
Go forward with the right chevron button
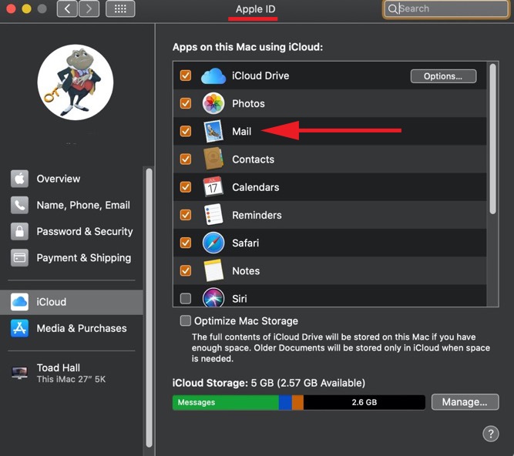point(89,8)
